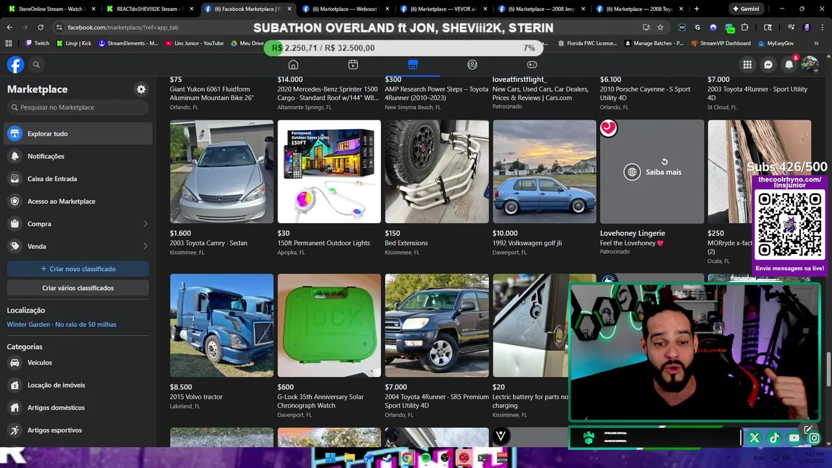Open AMP Research Power Steps listing link
The width and height of the screenshot is (832, 468).
click(x=436, y=94)
